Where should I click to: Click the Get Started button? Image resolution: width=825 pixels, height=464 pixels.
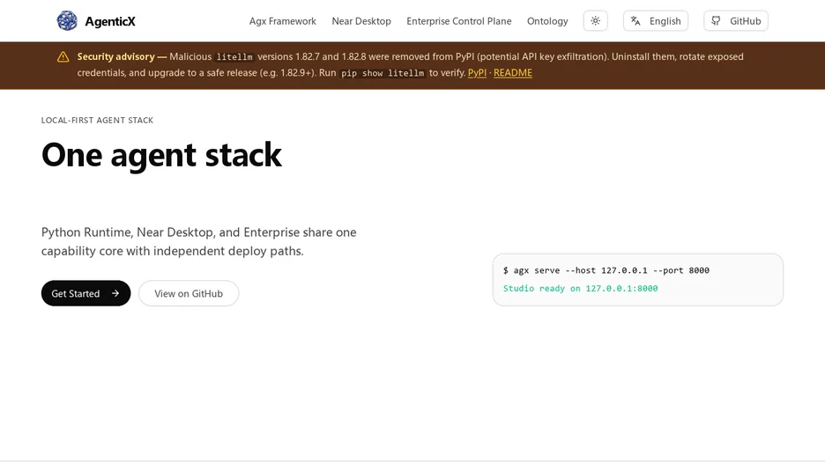85,293
